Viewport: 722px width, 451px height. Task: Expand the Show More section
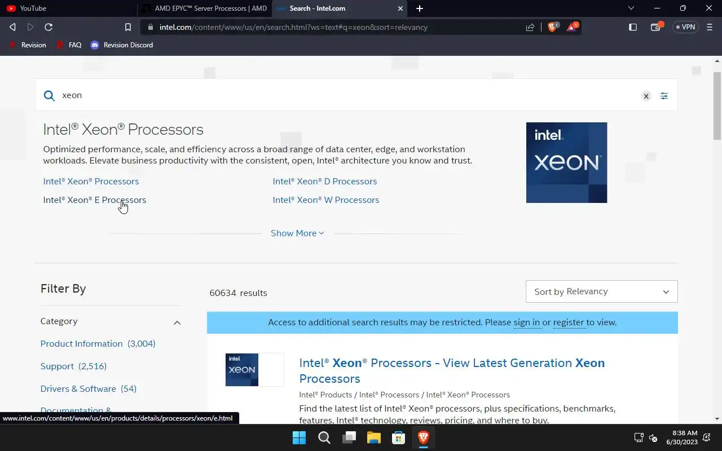click(297, 233)
